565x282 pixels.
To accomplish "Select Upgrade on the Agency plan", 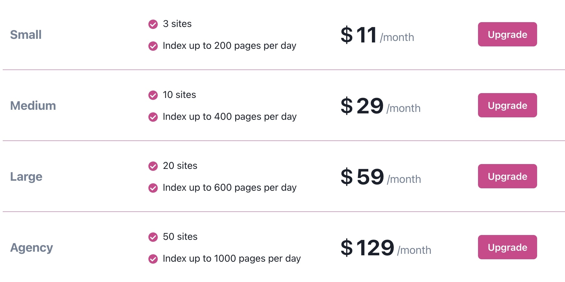I will click(x=507, y=247).
